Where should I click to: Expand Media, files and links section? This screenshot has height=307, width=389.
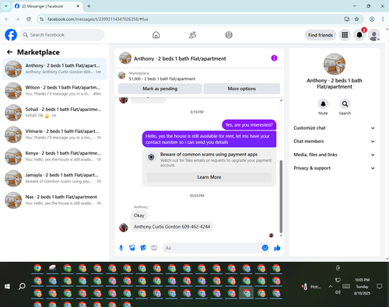[335, 155]
